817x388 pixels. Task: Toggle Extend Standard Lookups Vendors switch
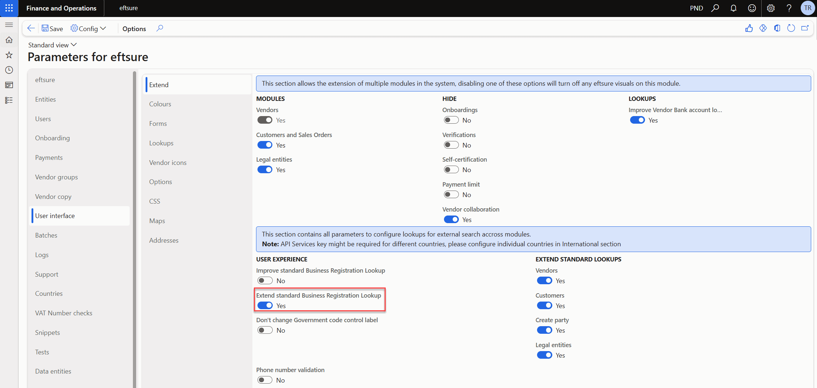(544, 281)
